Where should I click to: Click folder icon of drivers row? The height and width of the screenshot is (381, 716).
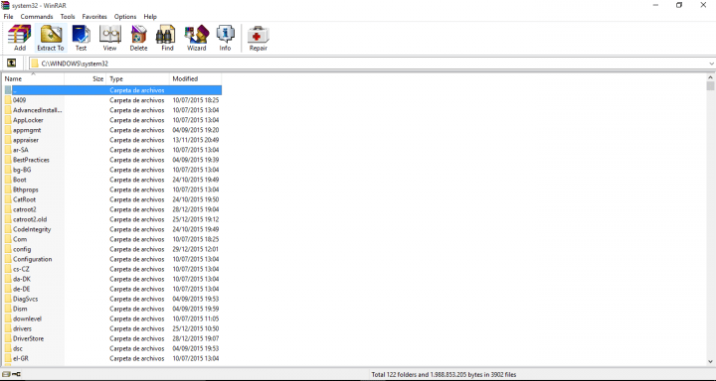pyautogui.click(x=8, y=328)
